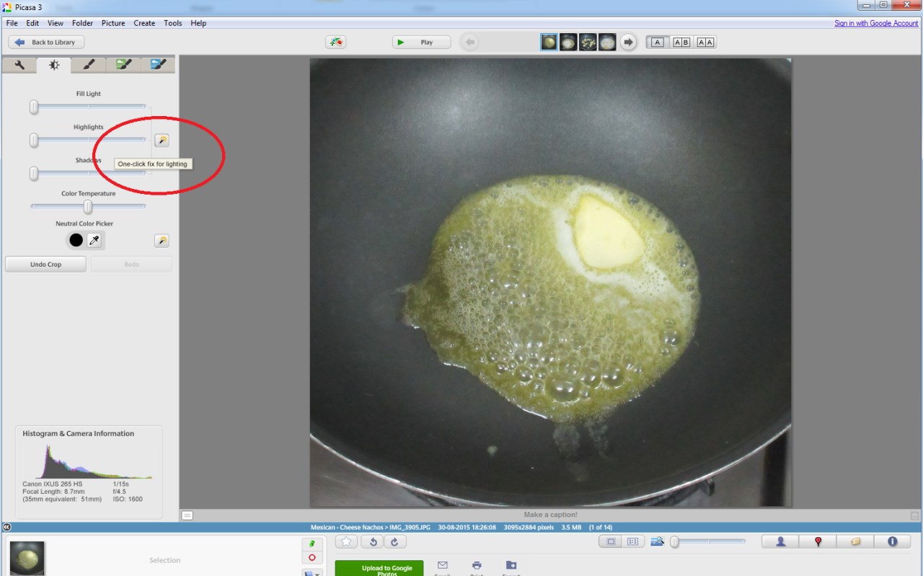Click the black neutral color swatch

coord(76,240)
